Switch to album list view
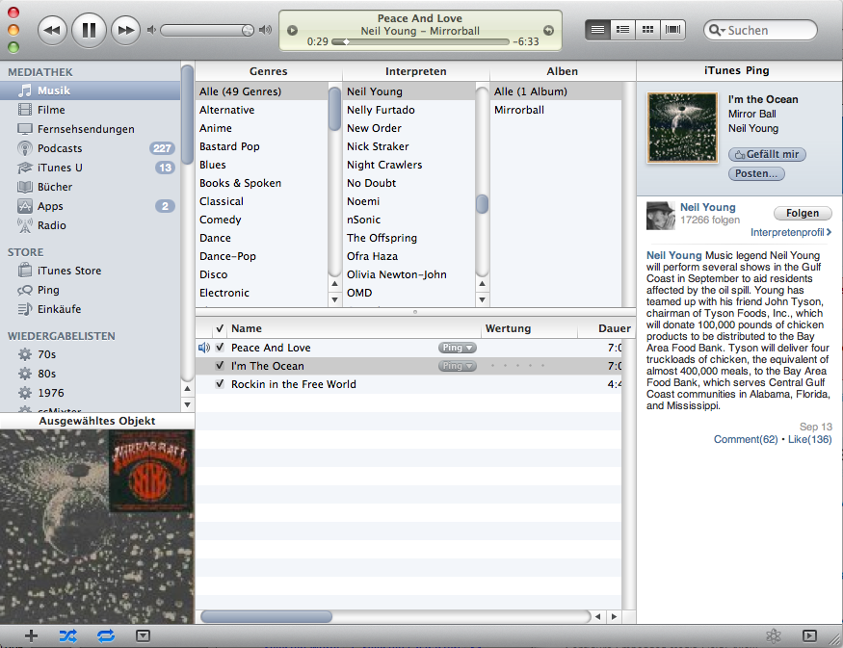 [x=622, y=30]
